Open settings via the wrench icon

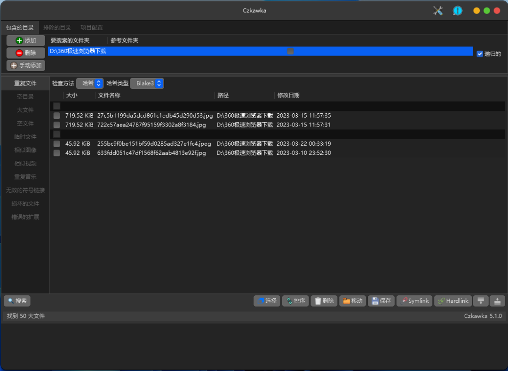(x=438, y=11)
